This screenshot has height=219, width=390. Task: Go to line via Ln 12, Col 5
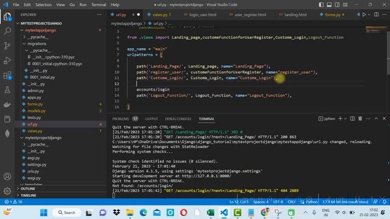pyautogui.click(x=239, y=202)
